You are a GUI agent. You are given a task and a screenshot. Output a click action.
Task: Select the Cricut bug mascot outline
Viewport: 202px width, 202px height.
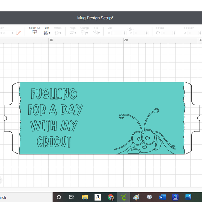coord(145,131)
